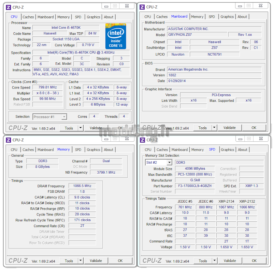
Task: Click the 'Socket 1150 LGA' package value
Action: click(x=66, y=39)
